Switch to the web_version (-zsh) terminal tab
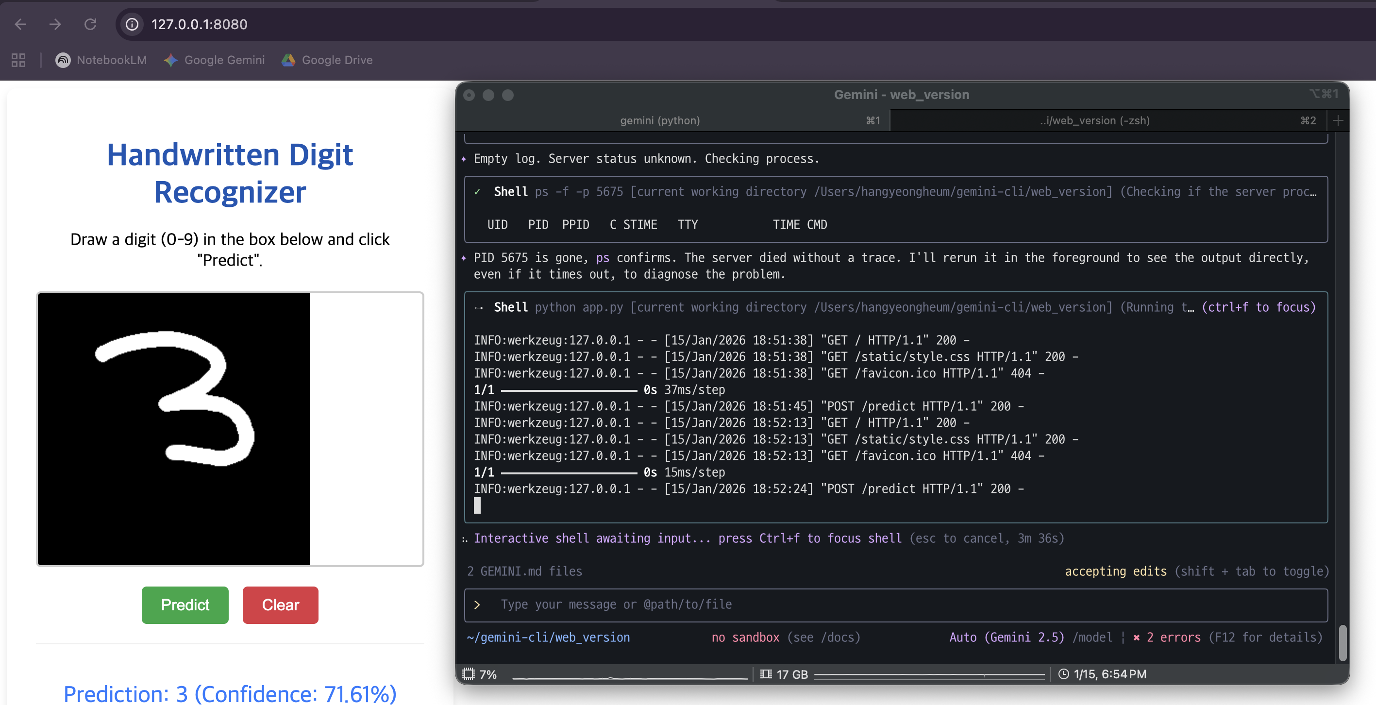 1094,121
